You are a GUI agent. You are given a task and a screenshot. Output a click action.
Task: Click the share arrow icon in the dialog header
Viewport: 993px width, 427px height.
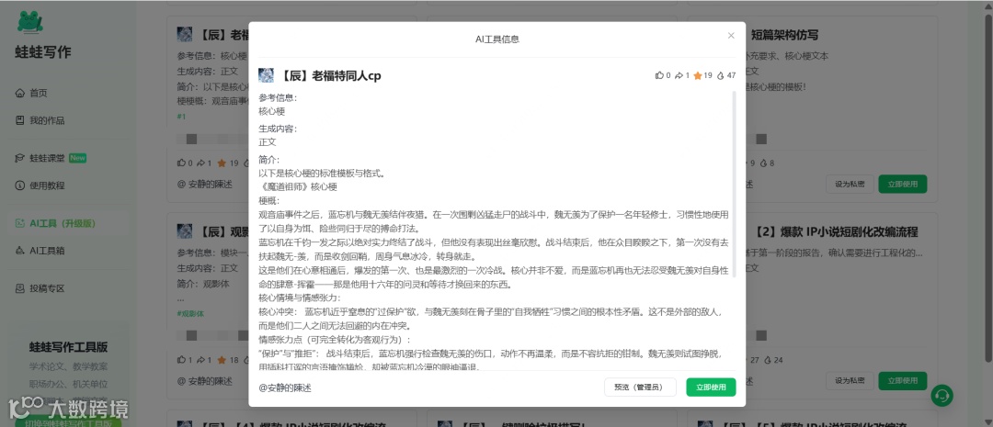click(x=679, y=75)
